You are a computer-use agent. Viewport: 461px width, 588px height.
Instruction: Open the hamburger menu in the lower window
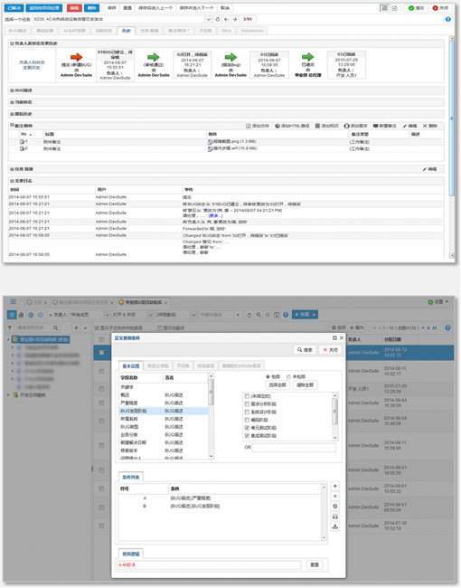[14, 302]
